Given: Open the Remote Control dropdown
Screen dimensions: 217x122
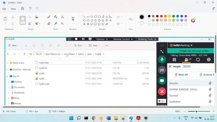Looking at the screenshot, I should tap(123, 39).
